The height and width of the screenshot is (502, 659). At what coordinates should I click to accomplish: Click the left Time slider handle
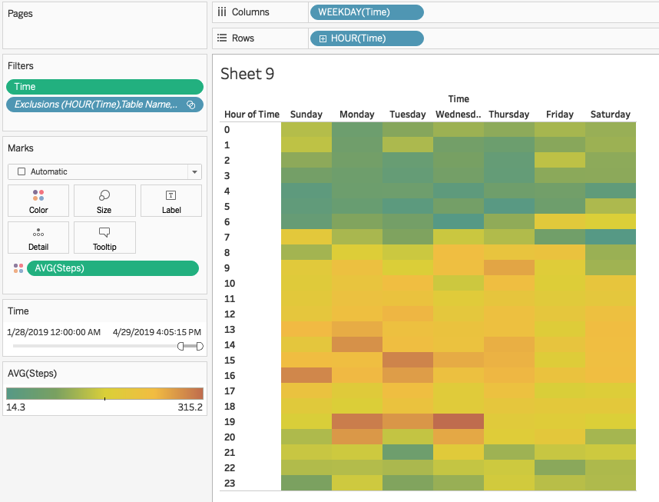click(180, 346)
